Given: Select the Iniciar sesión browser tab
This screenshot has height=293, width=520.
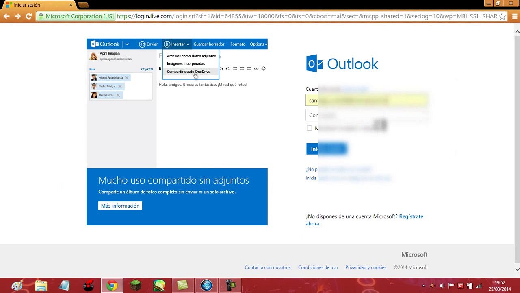Looking at the screenshot, I should [x=39, y=5].
